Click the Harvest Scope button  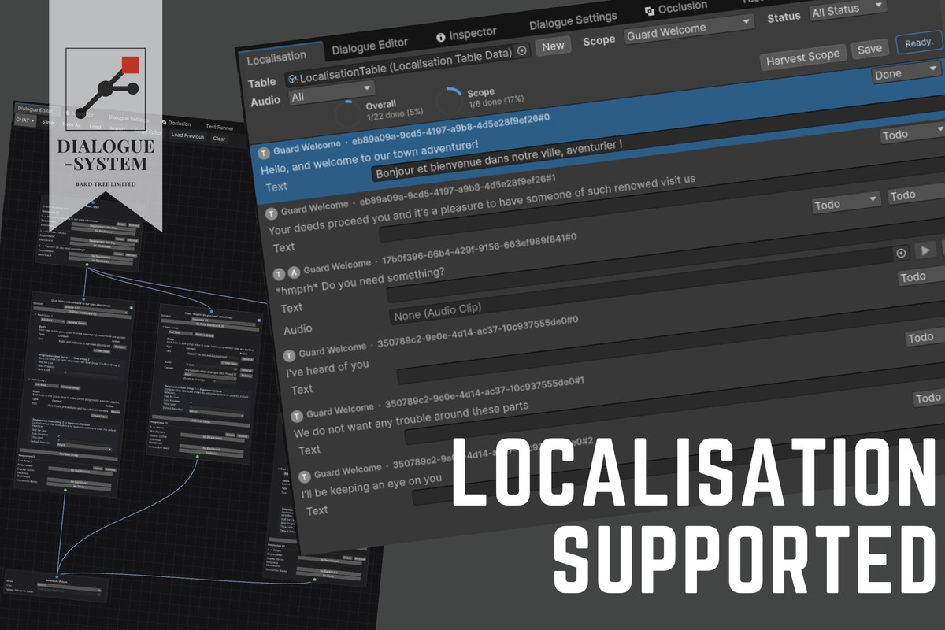803,57
